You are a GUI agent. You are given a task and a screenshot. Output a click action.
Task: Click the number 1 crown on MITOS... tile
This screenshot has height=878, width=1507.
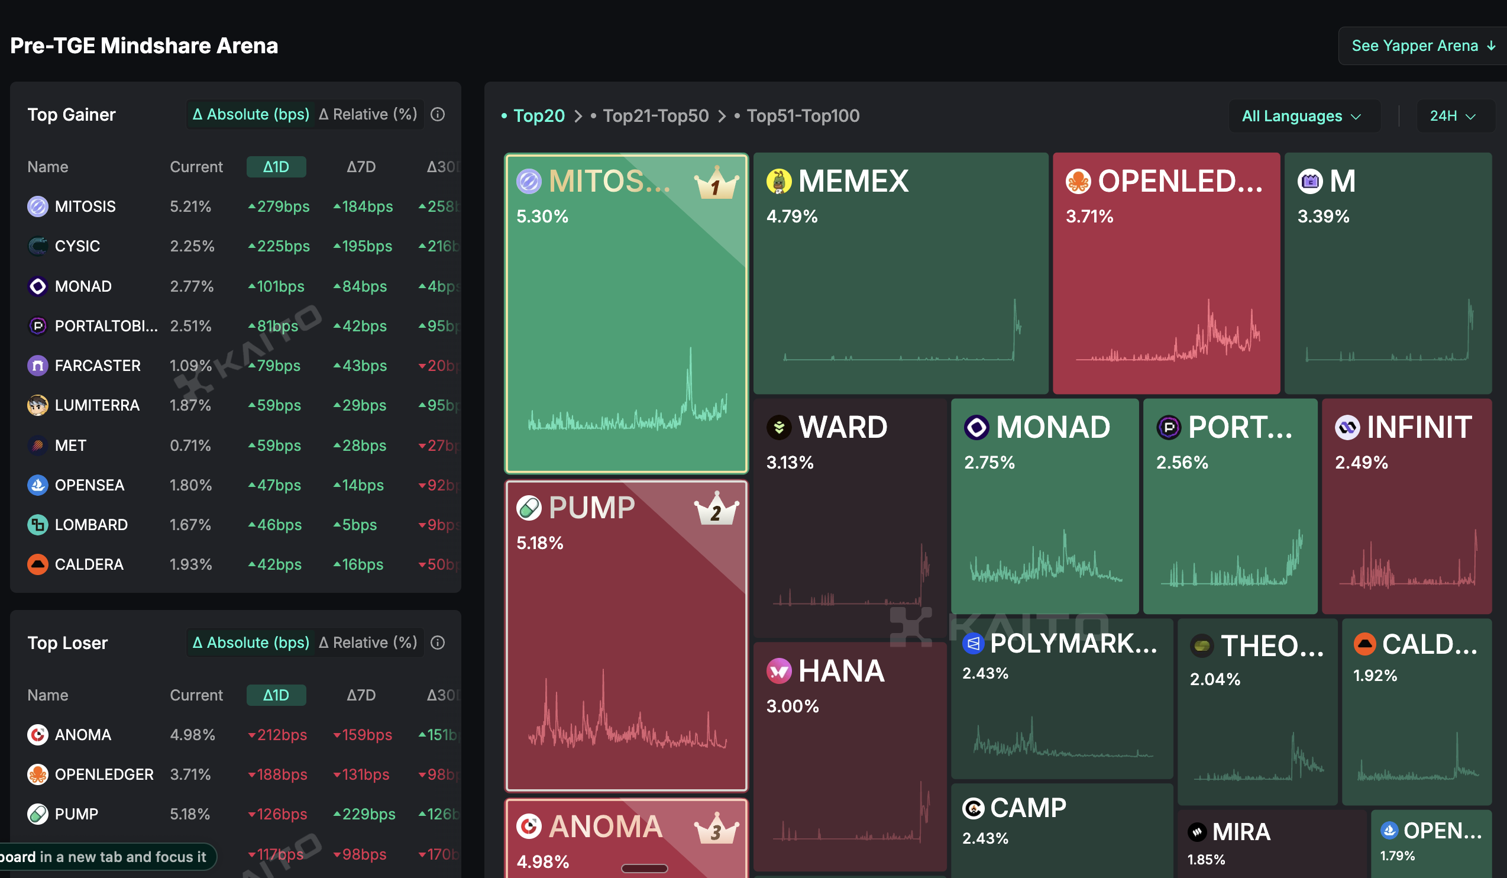716,182
